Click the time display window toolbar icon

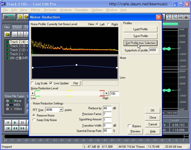[x=180, y=17]
